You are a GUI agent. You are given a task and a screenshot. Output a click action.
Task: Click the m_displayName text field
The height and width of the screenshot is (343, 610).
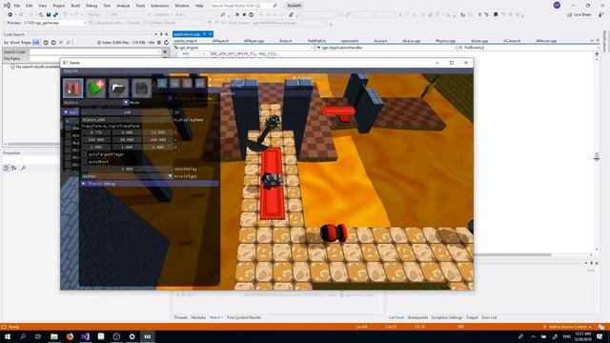(127, 120)
